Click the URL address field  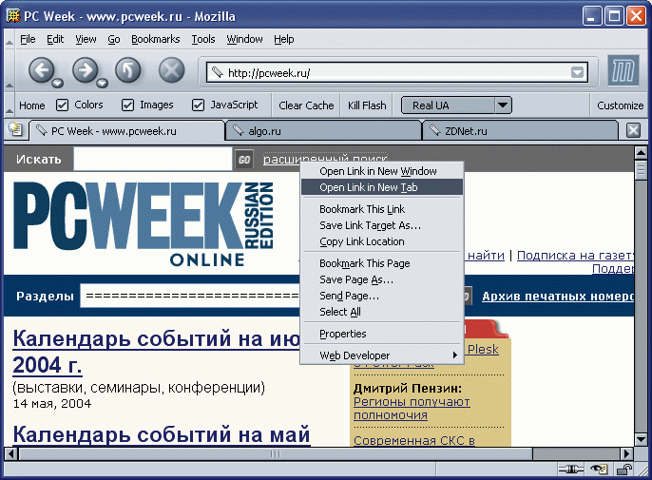(397, 73)
